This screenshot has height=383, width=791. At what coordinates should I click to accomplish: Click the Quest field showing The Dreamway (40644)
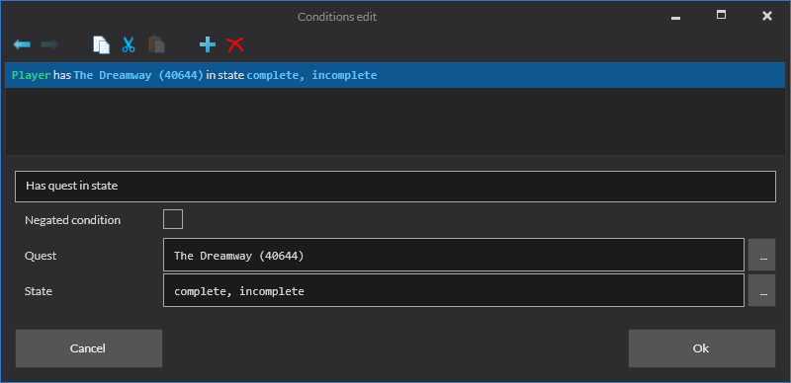454,255
